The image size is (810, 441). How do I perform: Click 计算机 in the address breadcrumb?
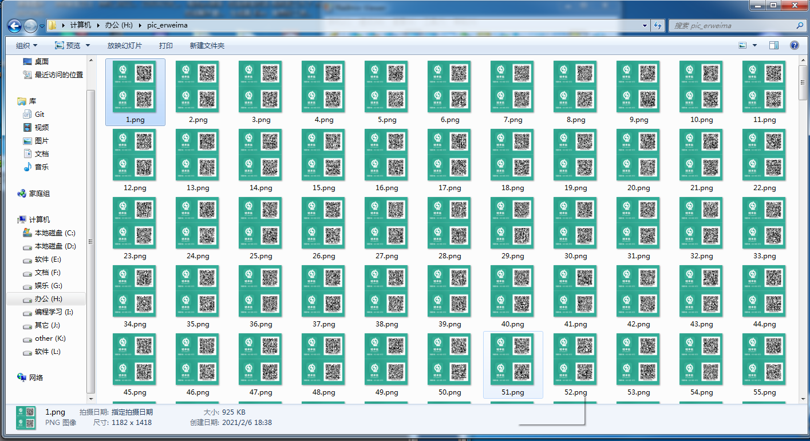pyautogui.click(x=80, y=25)
